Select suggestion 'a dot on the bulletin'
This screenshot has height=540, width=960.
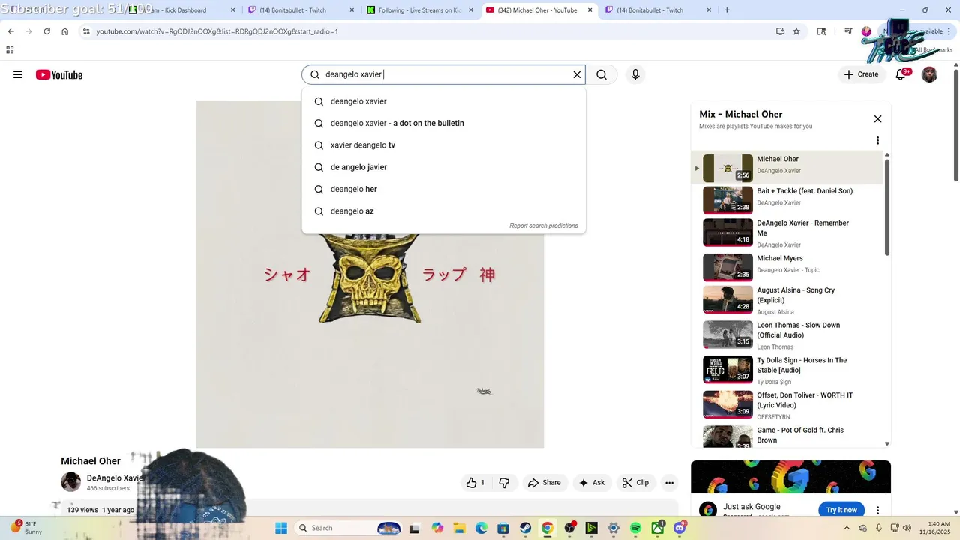pyautogui.click(x=443, y=123)
